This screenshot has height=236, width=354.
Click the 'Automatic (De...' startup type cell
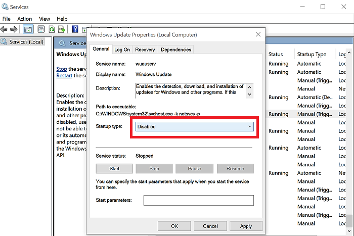pos(315,97)
